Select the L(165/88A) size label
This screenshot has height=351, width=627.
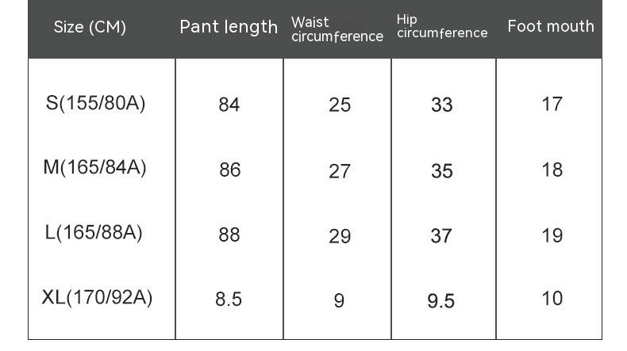pos(94,233)
